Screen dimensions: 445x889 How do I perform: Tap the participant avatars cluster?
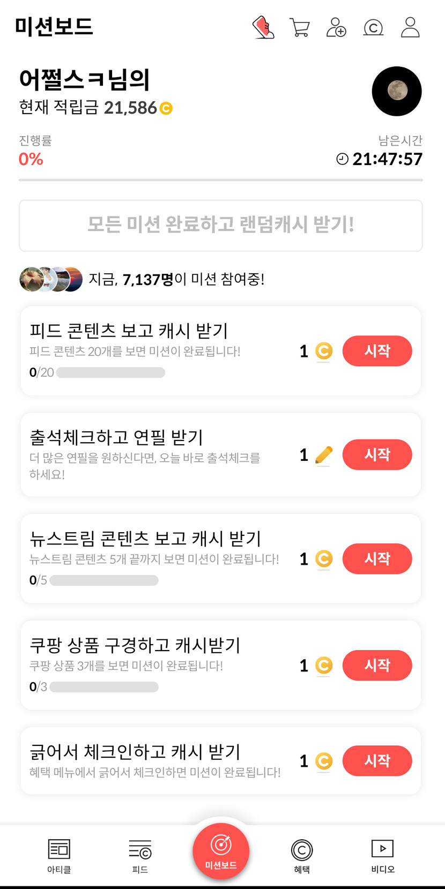click(x=51, y=279)
